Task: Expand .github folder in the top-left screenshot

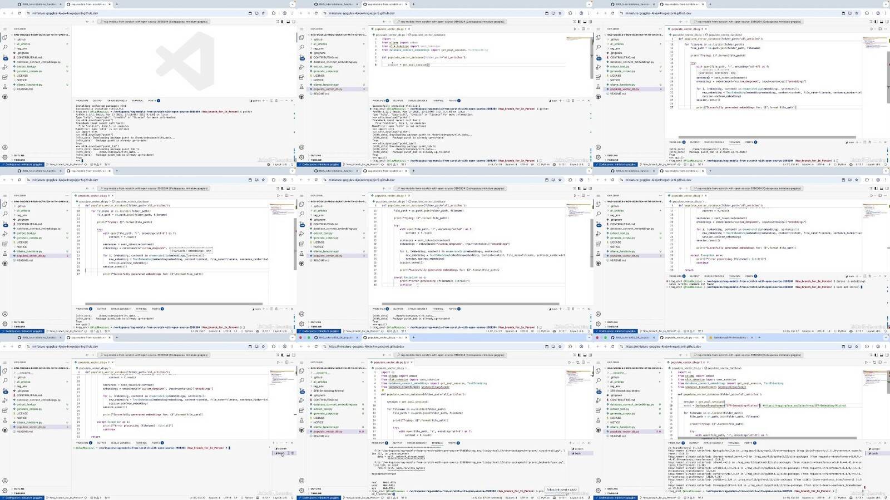Action: 22,39
